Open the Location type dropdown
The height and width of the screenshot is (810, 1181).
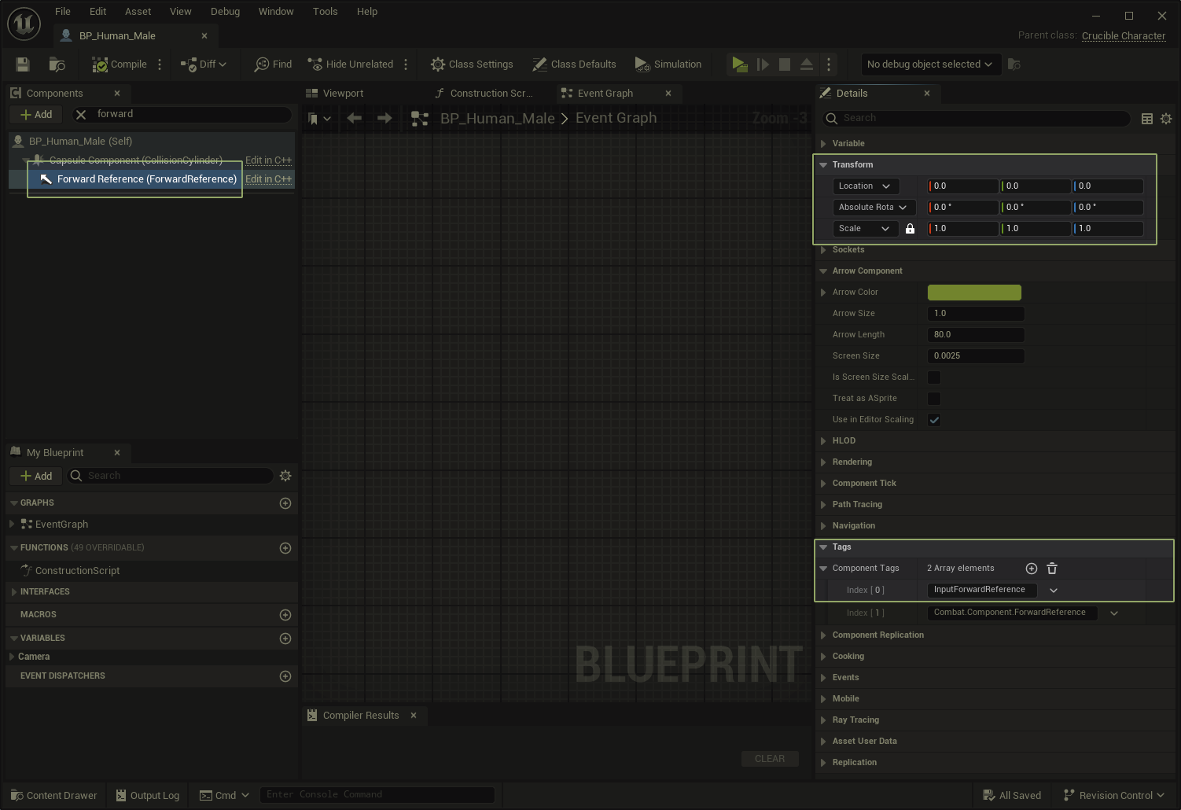[x=865, y=186]
